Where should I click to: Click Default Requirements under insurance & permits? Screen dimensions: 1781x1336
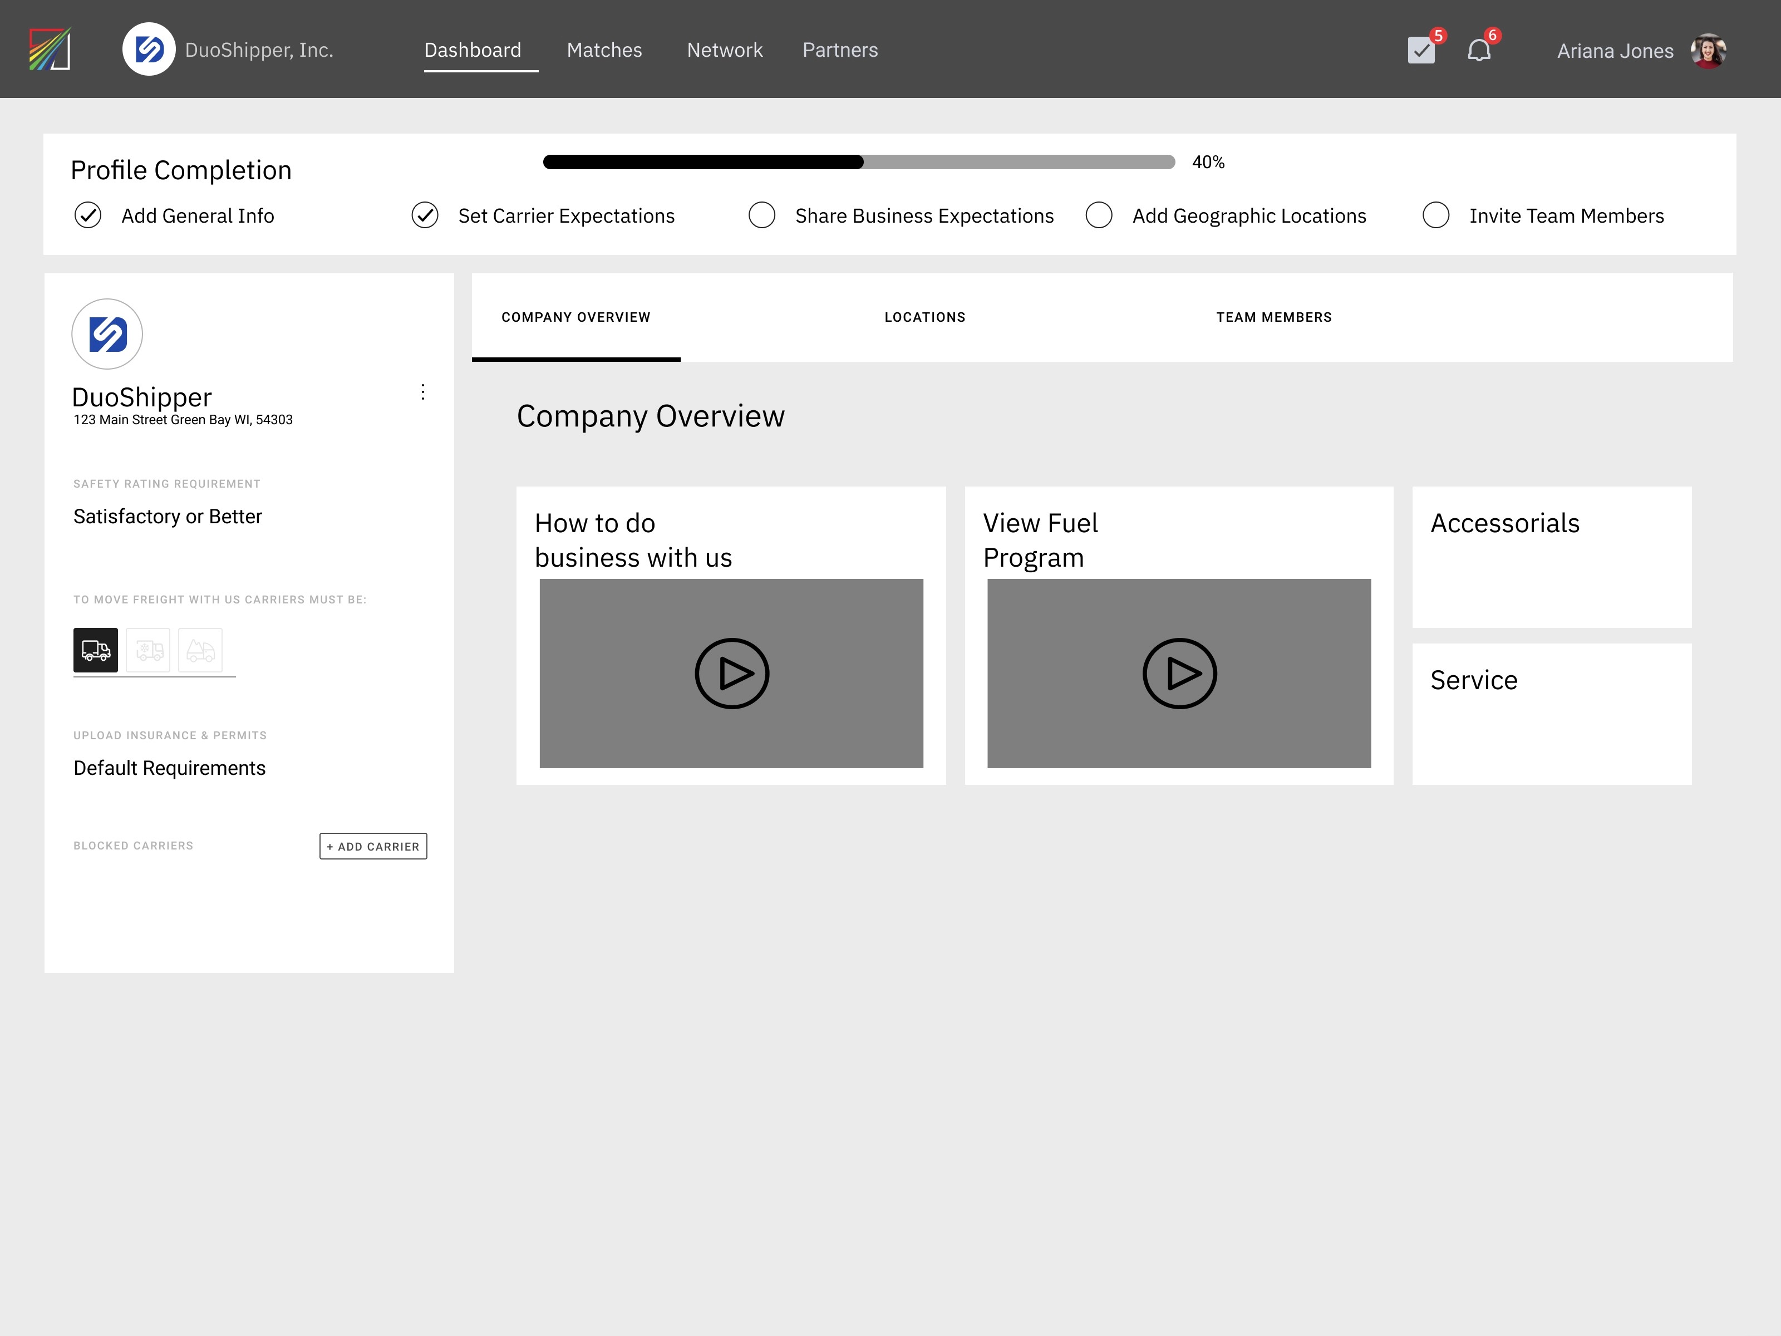pyautogui.click(x=169, y=768)
